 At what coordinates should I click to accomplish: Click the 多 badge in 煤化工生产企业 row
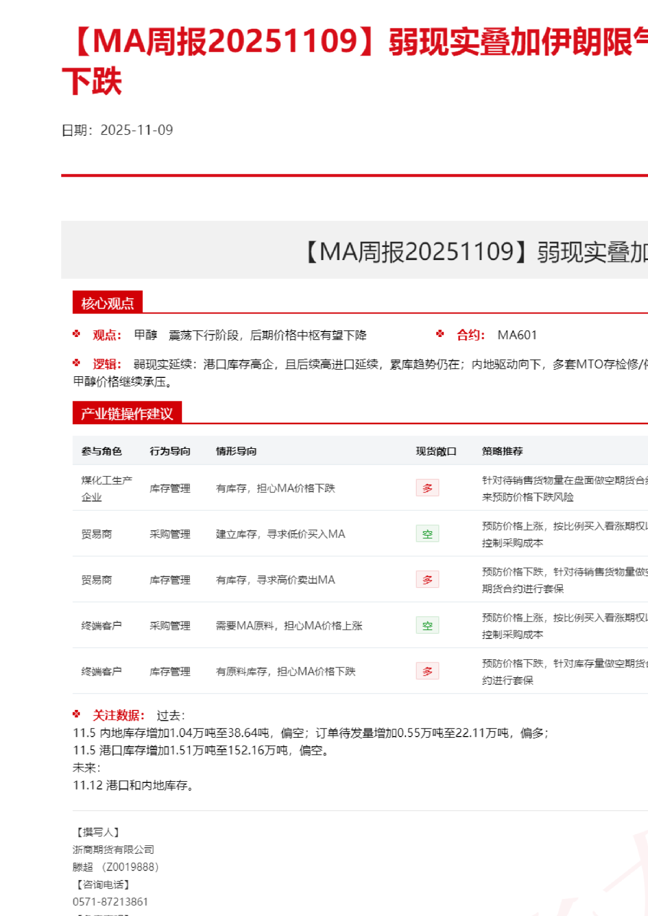click(427, 488)
